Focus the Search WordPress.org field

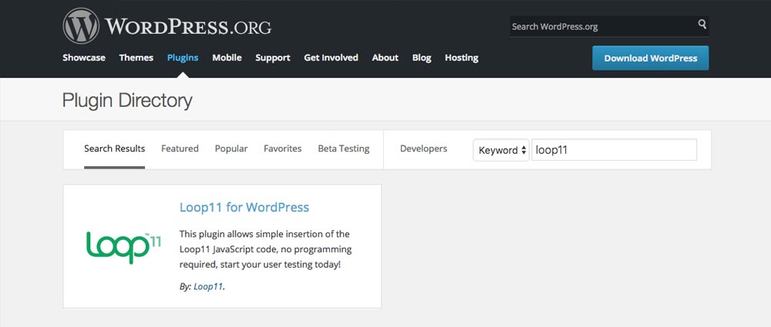[601, 26]
